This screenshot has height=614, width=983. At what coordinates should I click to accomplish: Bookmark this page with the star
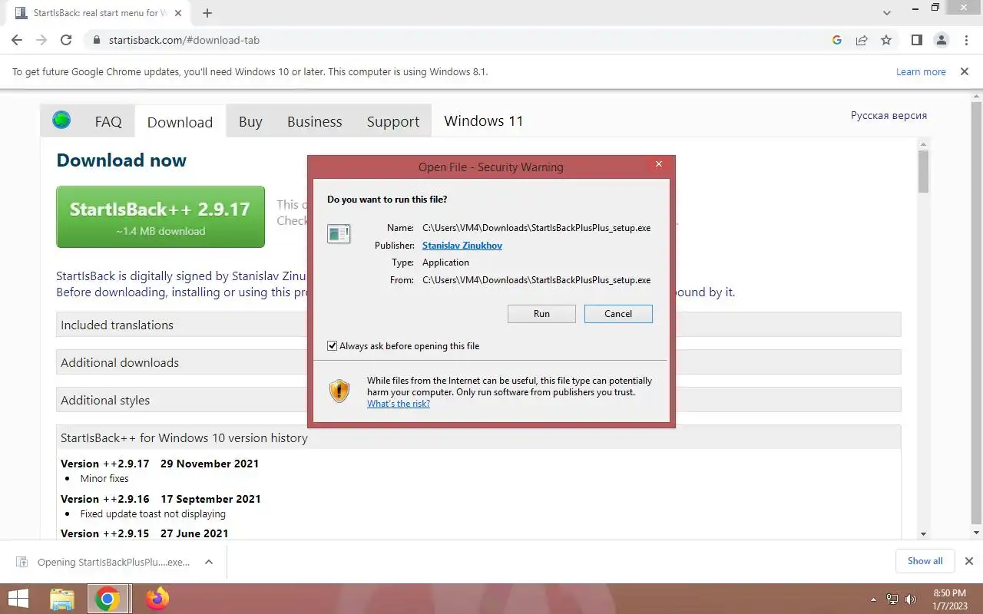point(886,40)
